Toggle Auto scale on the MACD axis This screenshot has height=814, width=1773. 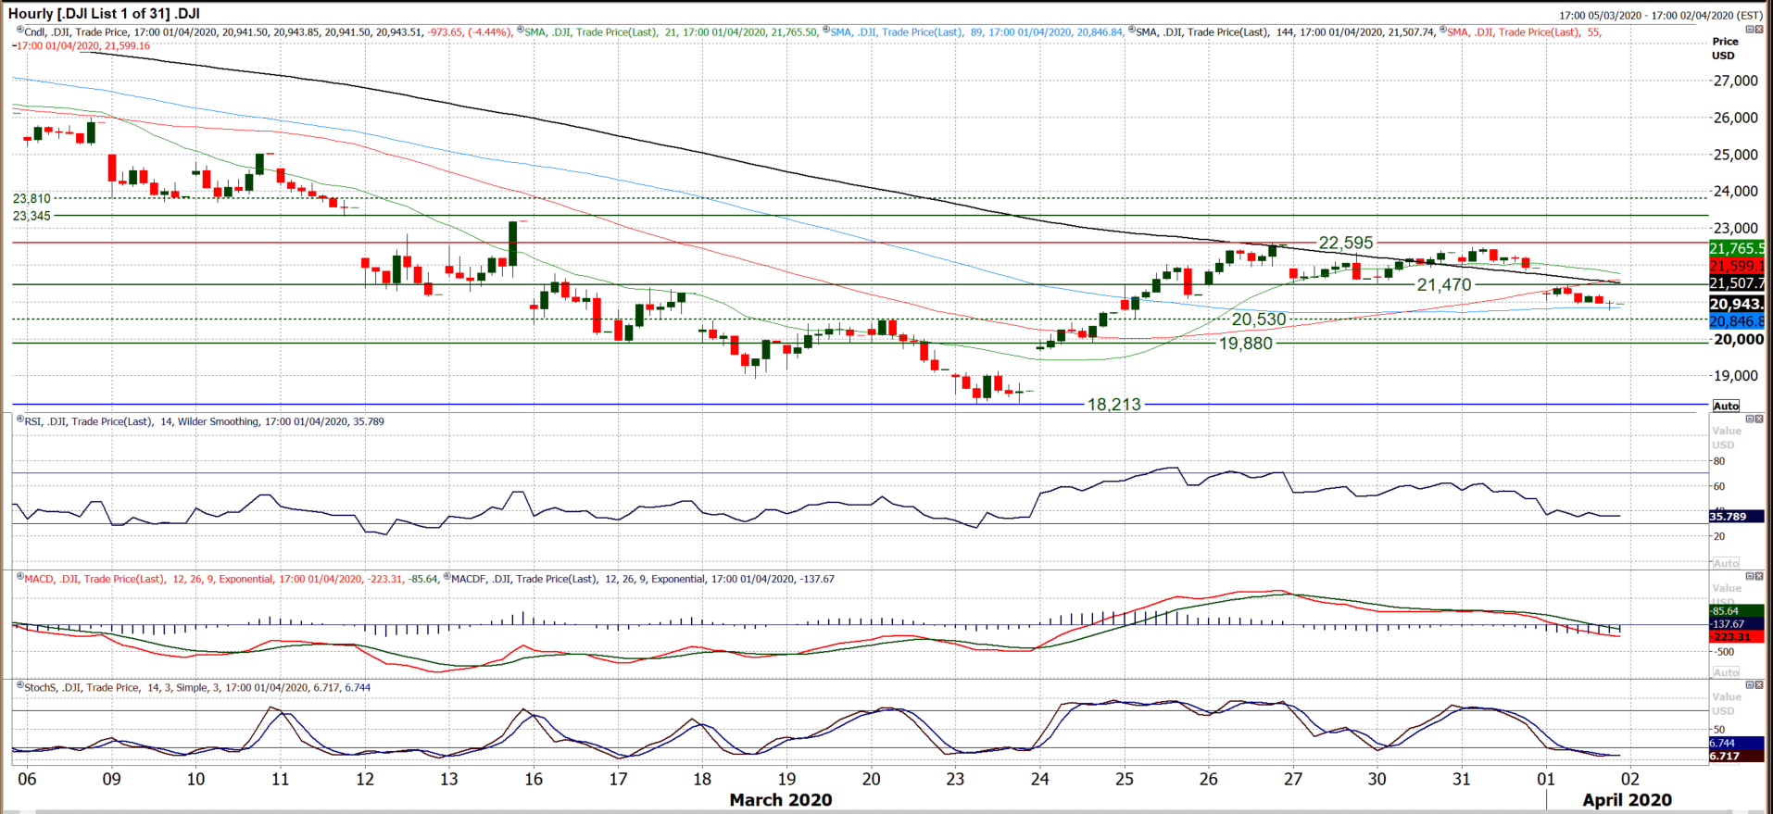coord(1726,672)
